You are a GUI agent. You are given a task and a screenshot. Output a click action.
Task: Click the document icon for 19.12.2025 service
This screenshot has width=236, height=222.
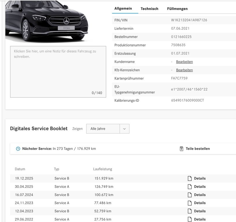click(x=190, y=178)
